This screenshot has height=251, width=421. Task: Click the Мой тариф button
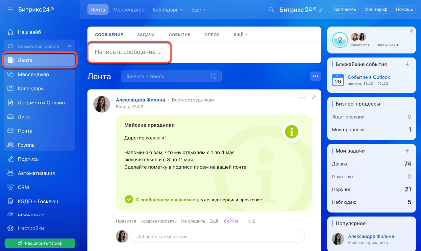click(x=376, y=10)
